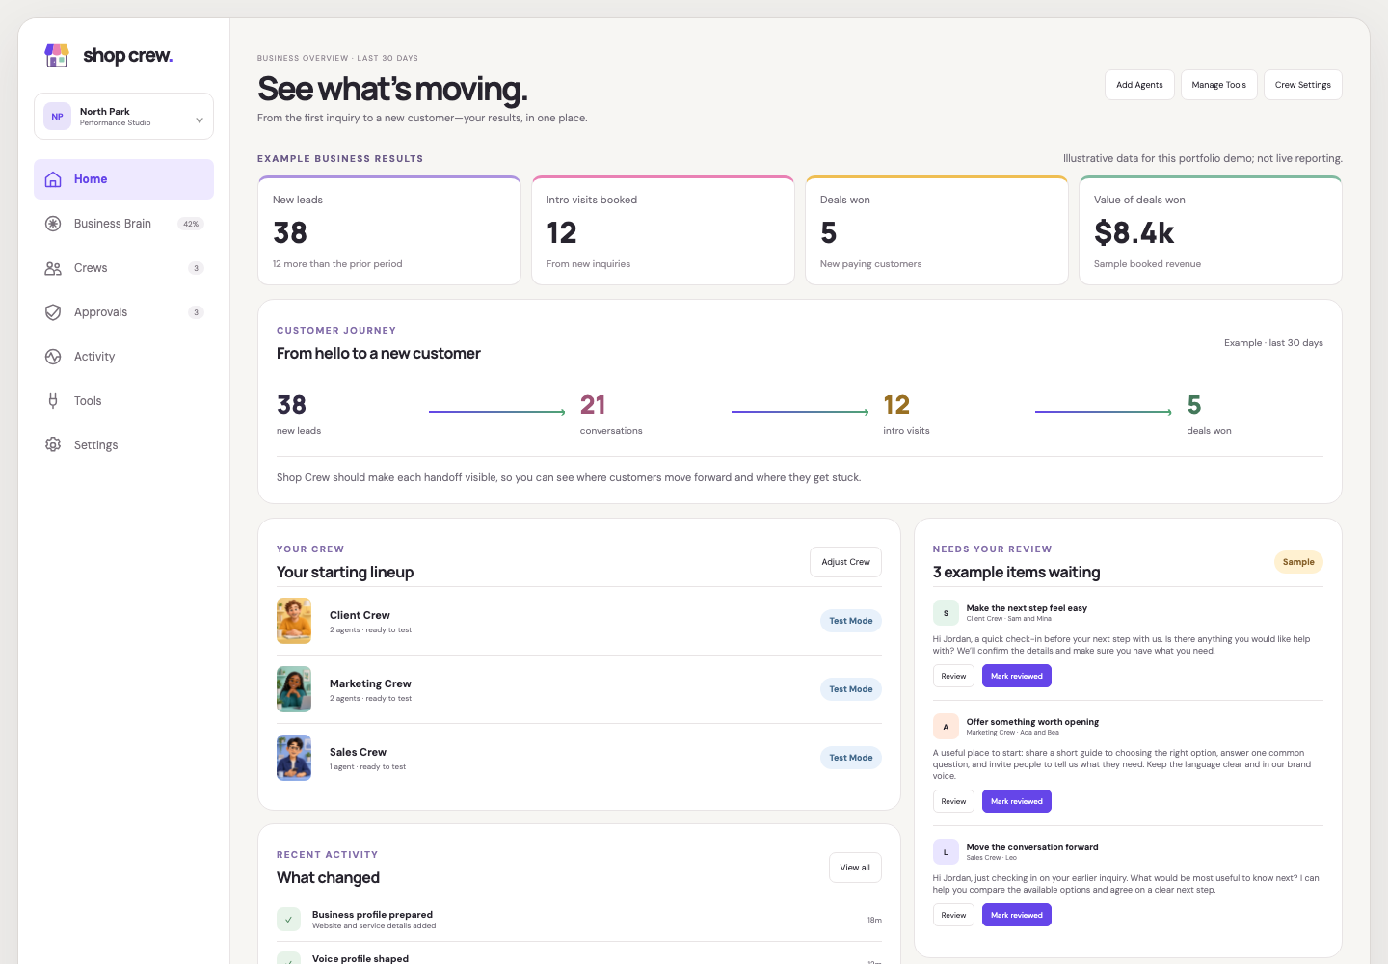Open the Business Brain menu item
This screenshot has width=1388, height=964.
[123, 224]
